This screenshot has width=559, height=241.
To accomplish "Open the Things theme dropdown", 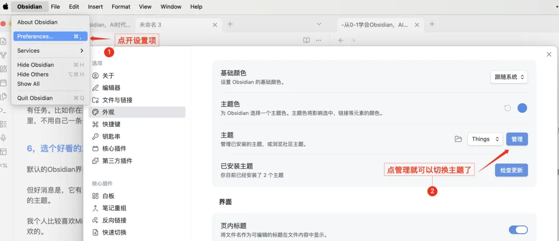I will coord(485,139).
